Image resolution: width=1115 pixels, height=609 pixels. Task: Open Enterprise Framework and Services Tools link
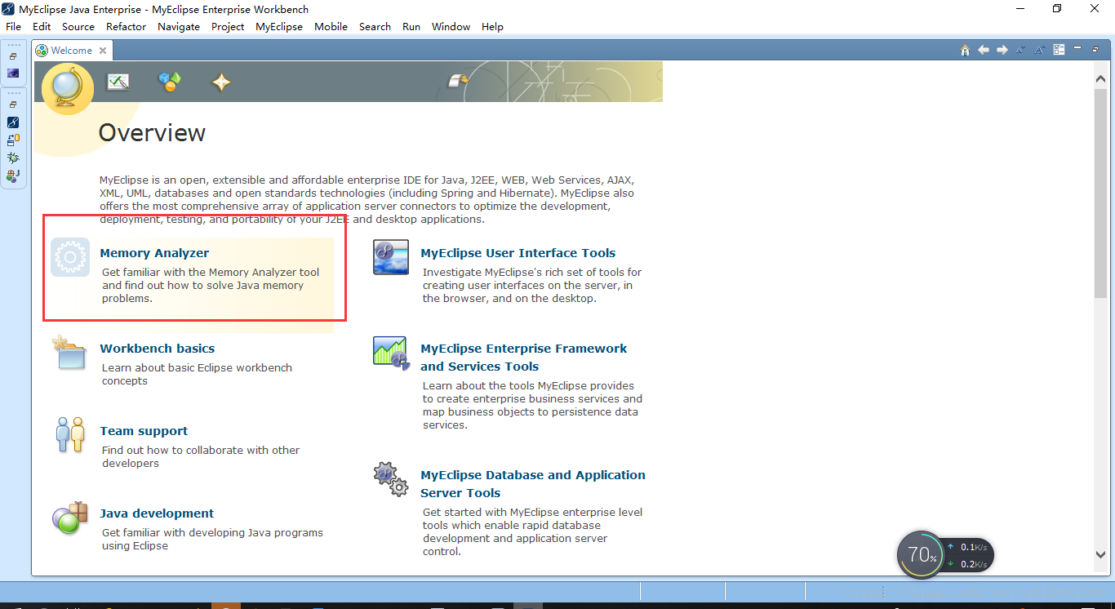click(524, 358)
